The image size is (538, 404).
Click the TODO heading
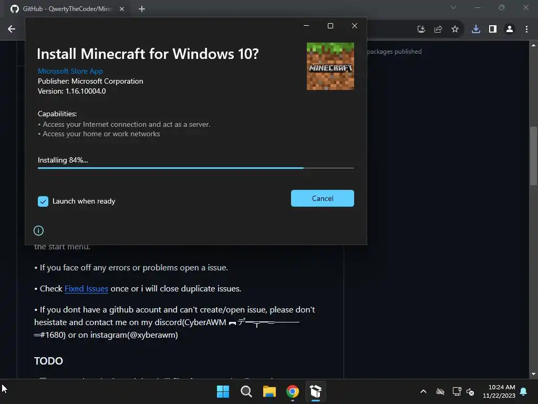[x=48, y=361]
